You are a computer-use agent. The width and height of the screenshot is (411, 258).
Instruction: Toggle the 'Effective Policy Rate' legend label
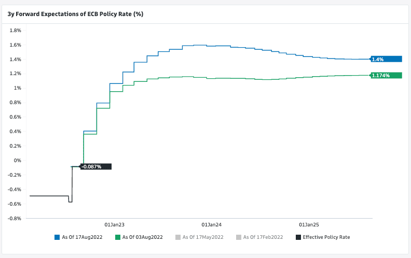pos(326,237)
